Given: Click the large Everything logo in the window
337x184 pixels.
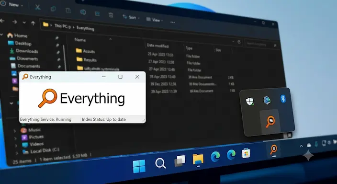Looking at the screenshot, I should tap(81, 98).
